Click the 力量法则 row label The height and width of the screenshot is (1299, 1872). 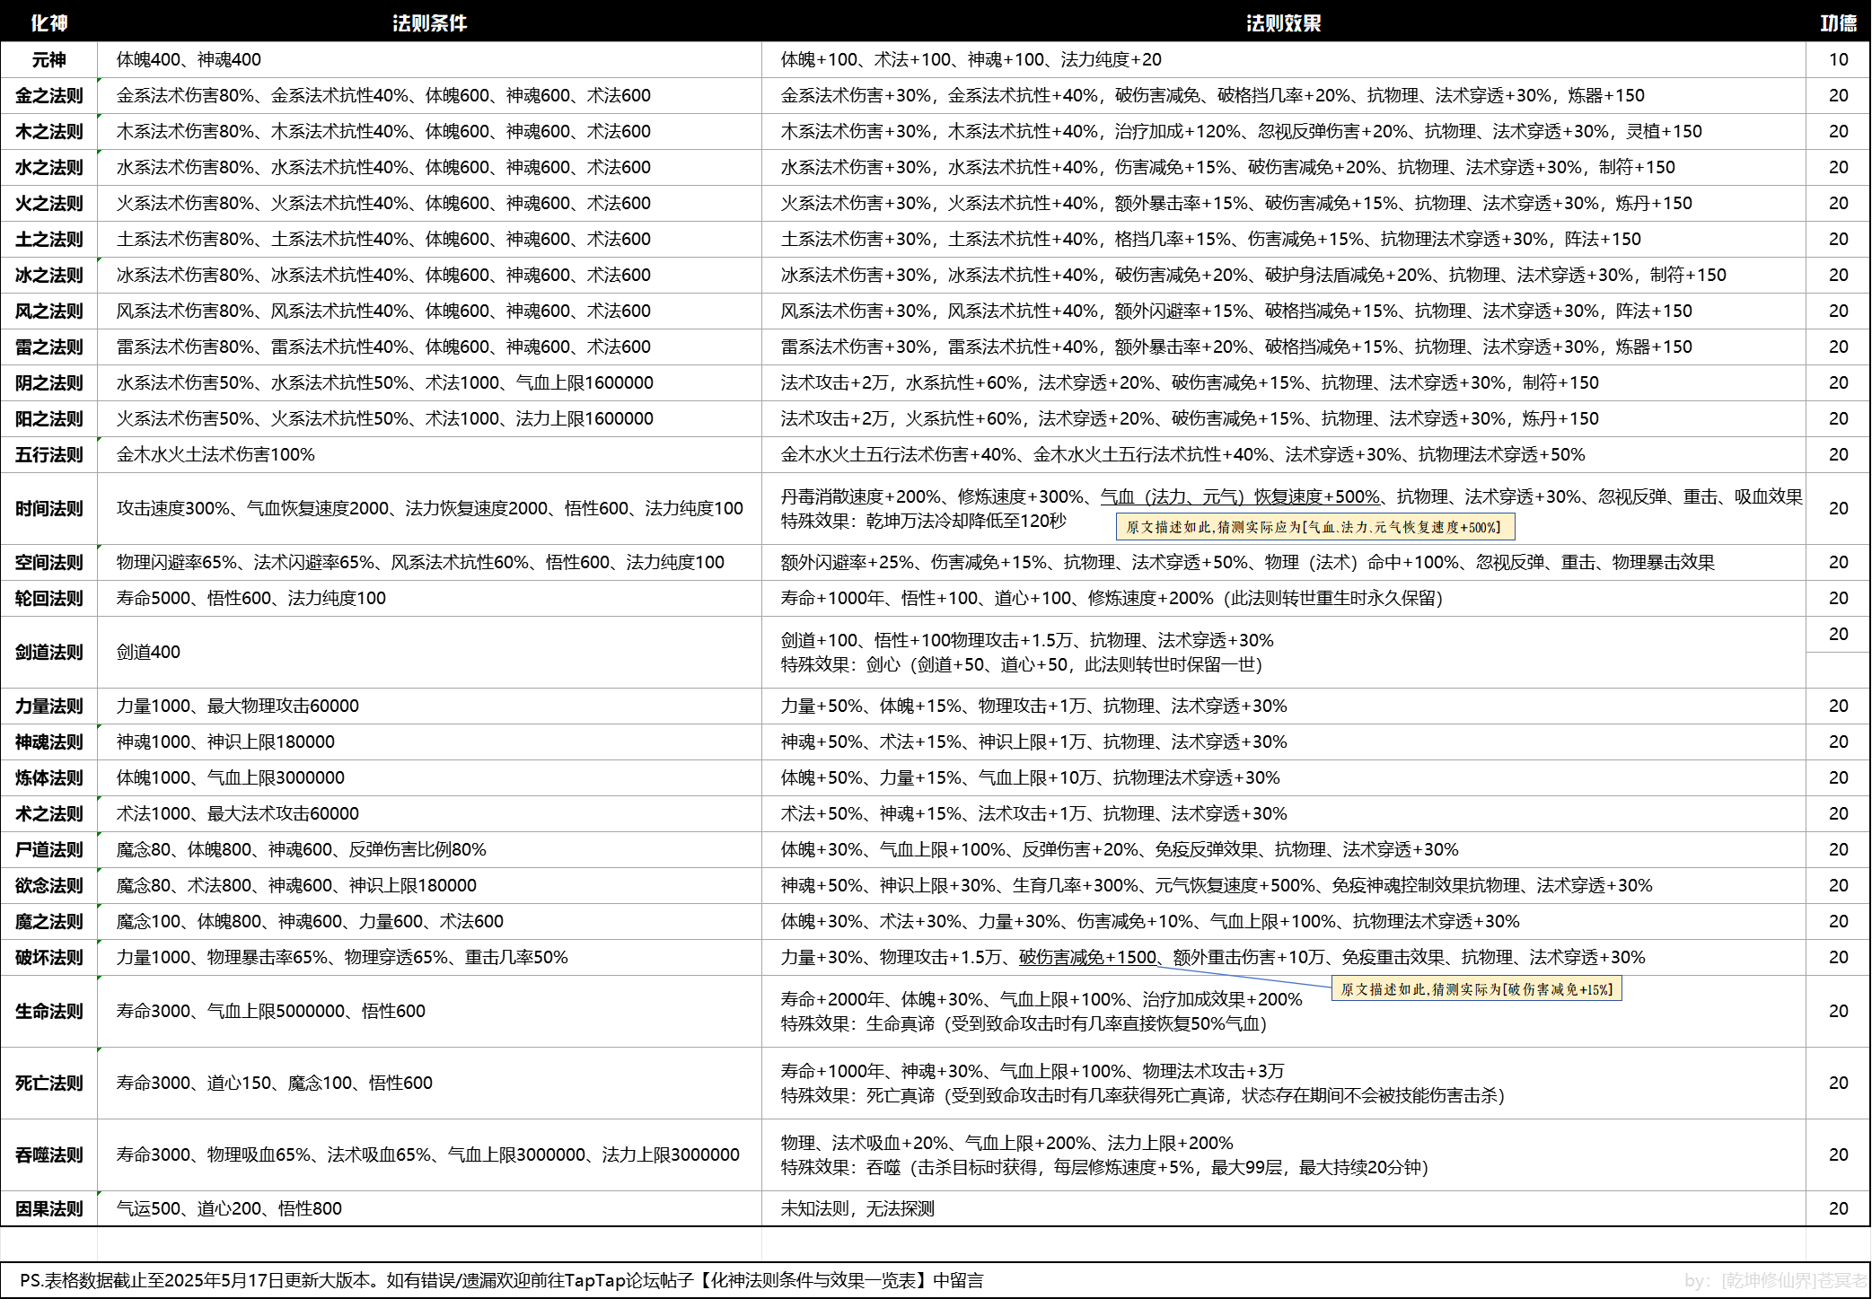pyautogui.click(x=48, y=706)
